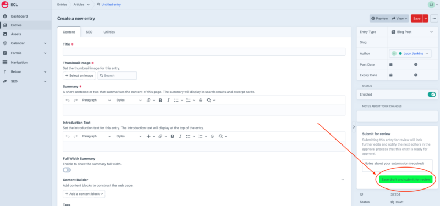This screenshot has height=206, width=440.
Task: Focus the Title input field
Action: pos(204,52)
